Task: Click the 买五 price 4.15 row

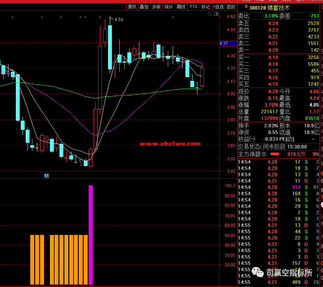Action: (x=279, y=84)
